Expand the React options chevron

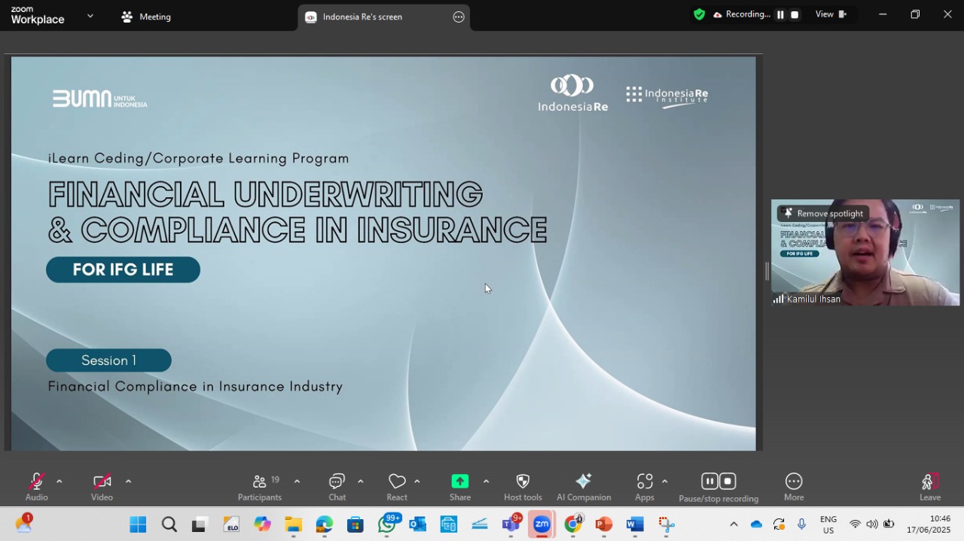click(x=417, y=482)
